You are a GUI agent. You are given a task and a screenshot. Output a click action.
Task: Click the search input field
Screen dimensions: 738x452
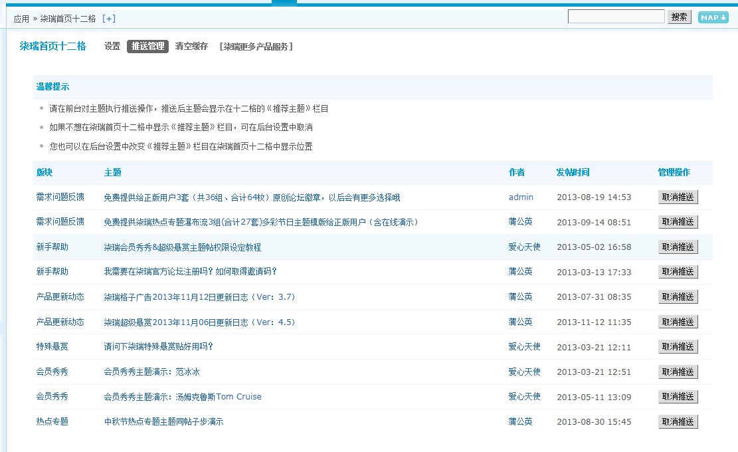[x=616, y=17]
